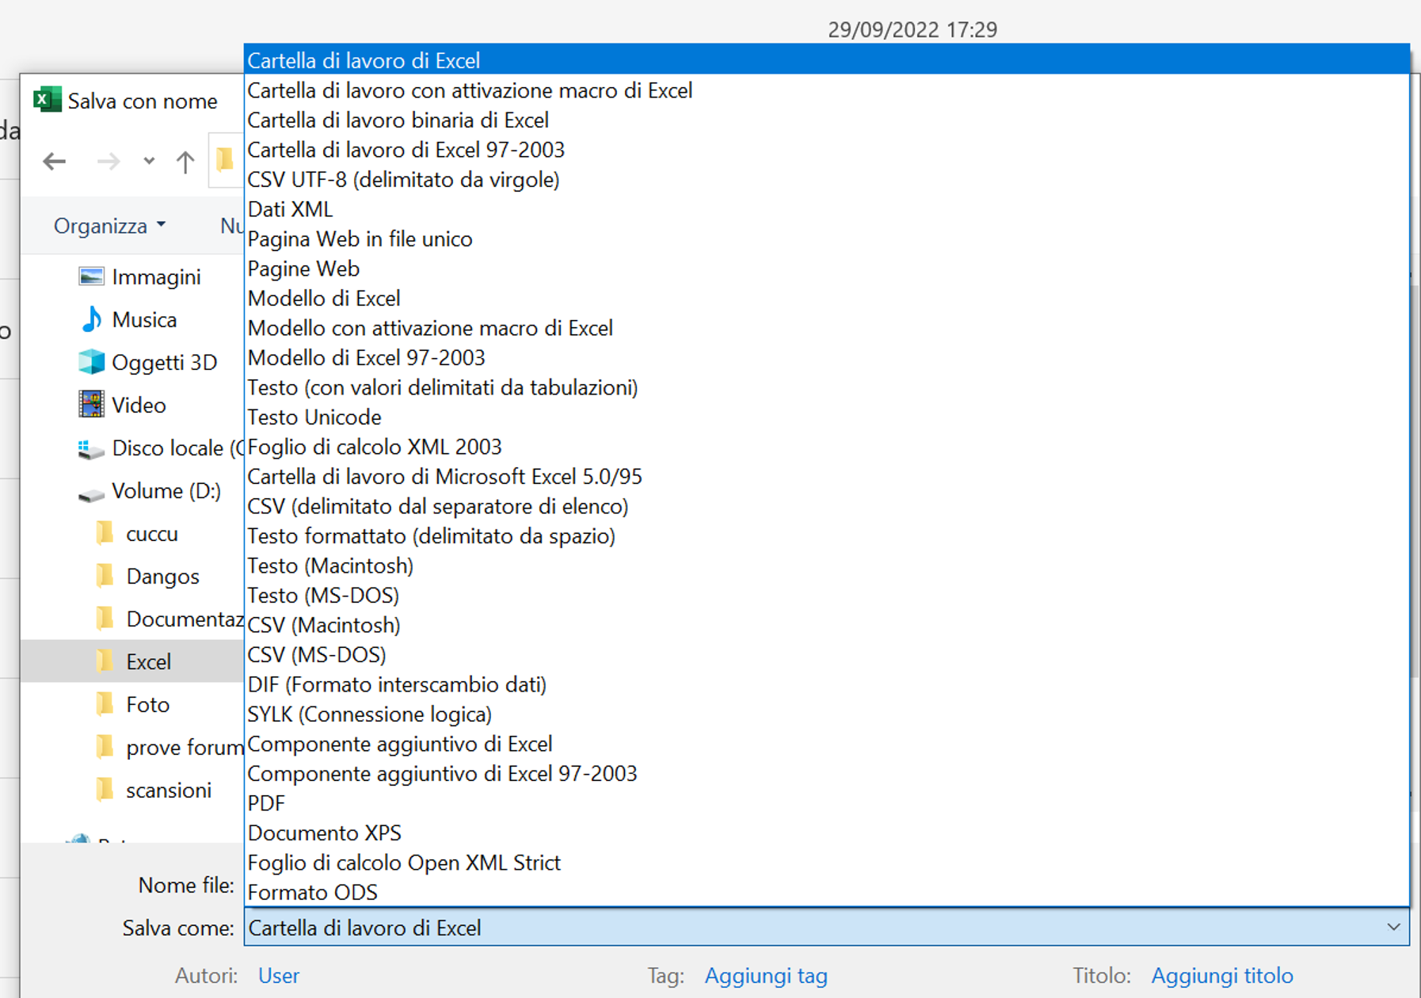
Task: Choose Foglio di calcolo XML 2003
Action: point(827,447)
